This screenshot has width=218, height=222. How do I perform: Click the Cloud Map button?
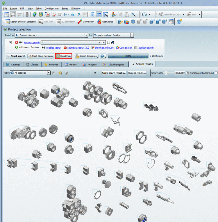pyautogui.click(x=64, y=56)
